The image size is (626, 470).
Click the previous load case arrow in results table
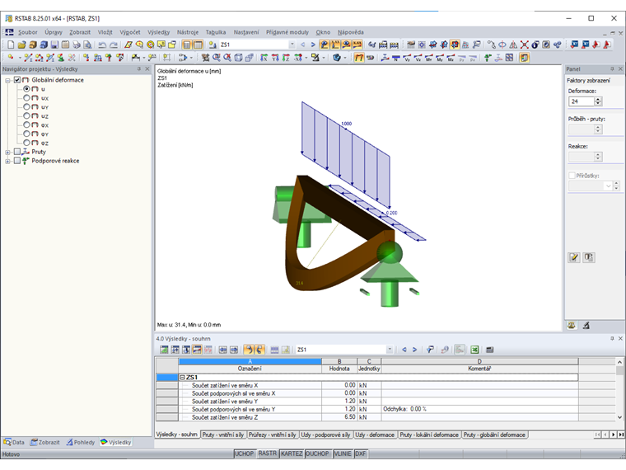point(404,350)
